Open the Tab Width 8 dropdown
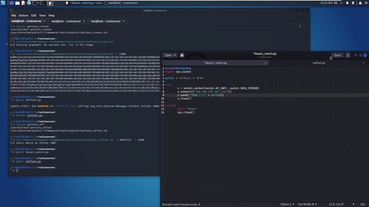The height and width of the screenshot is (207, 369). [307, 205]
